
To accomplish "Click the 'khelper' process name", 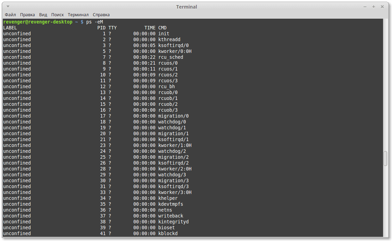I will (x=168, y=198).
